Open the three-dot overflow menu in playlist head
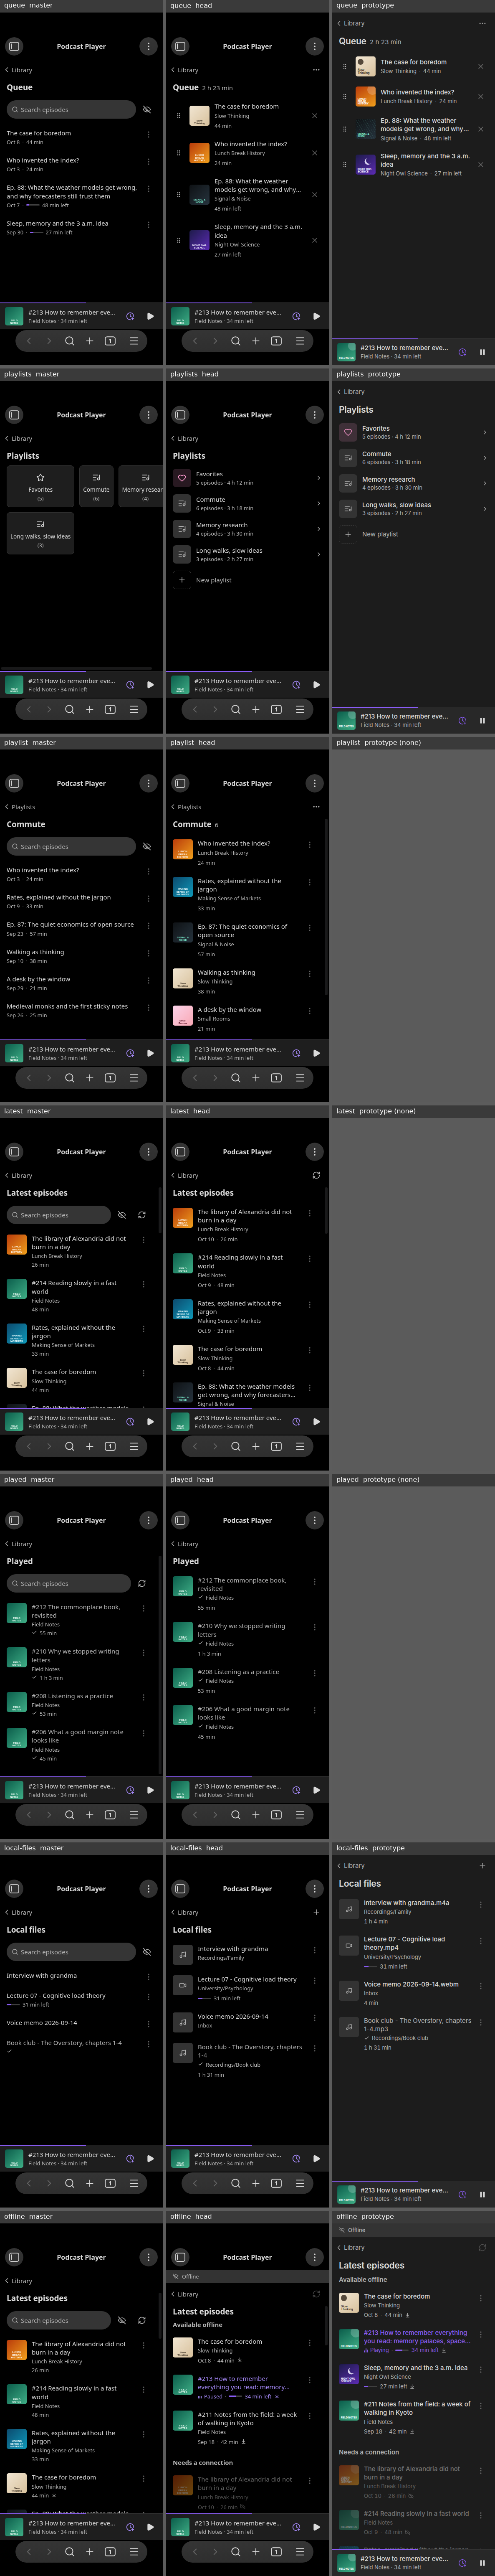 coord(316,807)
